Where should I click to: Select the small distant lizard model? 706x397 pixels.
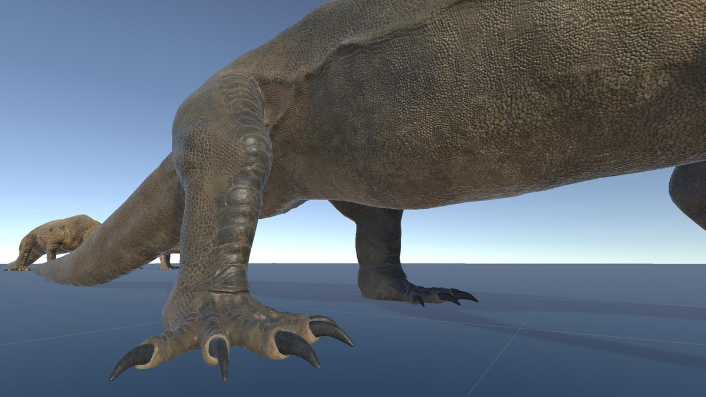(x=54, y=242)
